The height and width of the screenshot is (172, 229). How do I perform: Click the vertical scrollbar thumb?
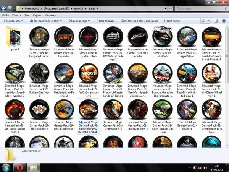[227, 55]
